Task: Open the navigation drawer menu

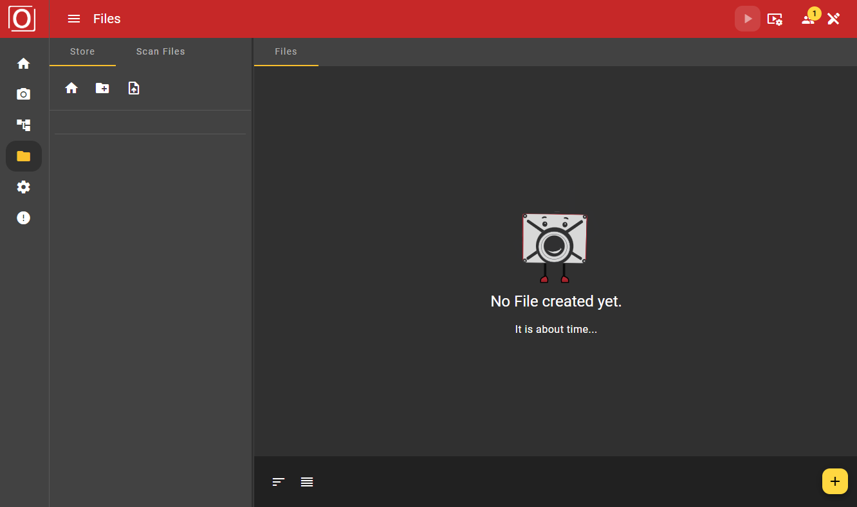Action: point(73,19)
